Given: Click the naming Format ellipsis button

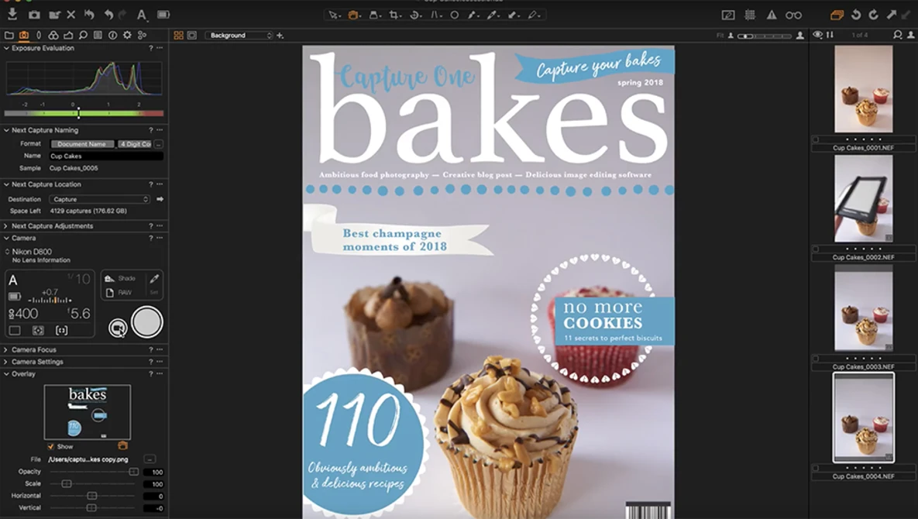Looking at the screenshot, I should (x=159, y=144).
